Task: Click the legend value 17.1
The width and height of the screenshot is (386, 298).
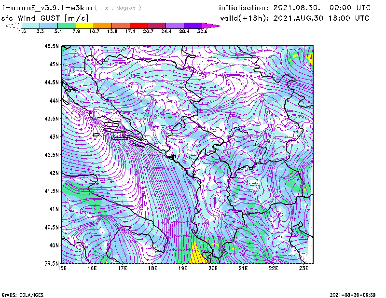Action: click(130, 31)
